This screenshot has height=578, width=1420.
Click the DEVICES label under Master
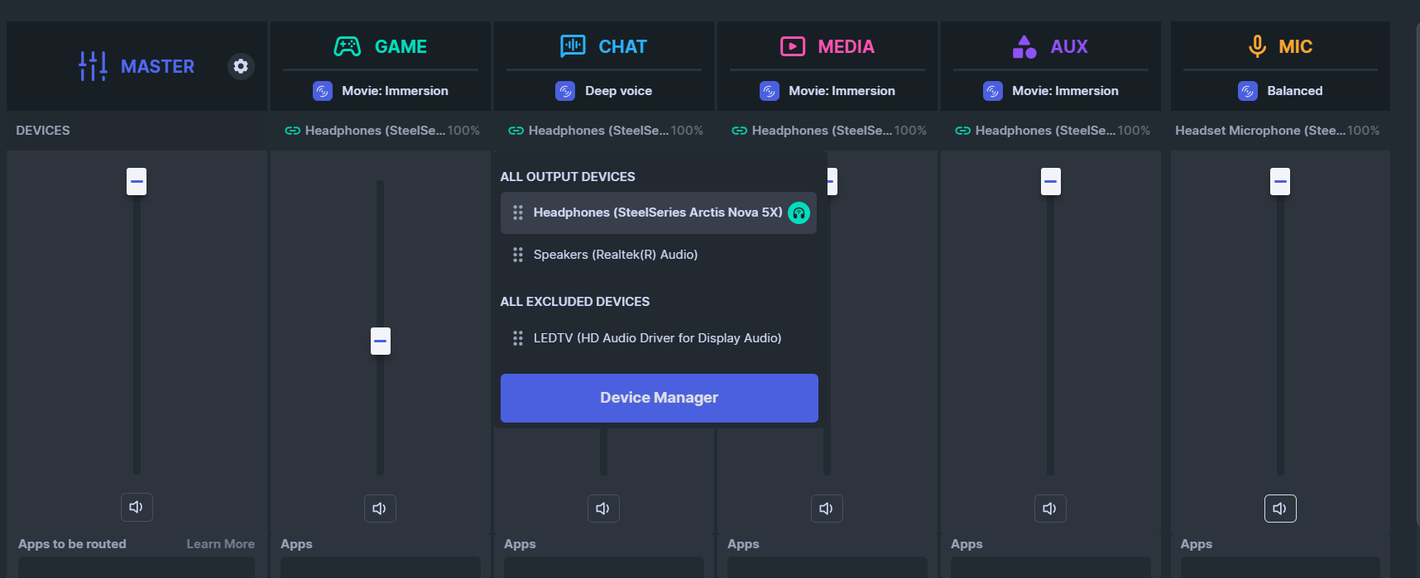pyautogui.click(x=43, y=131)
